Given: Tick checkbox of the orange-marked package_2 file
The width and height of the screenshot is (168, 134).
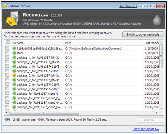Looking at the screenshot, I should tap(7, 75).
